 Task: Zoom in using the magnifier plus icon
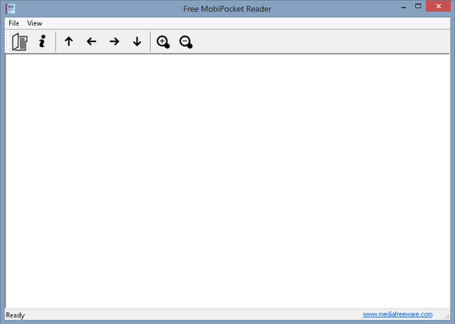(x=163, y=42)
